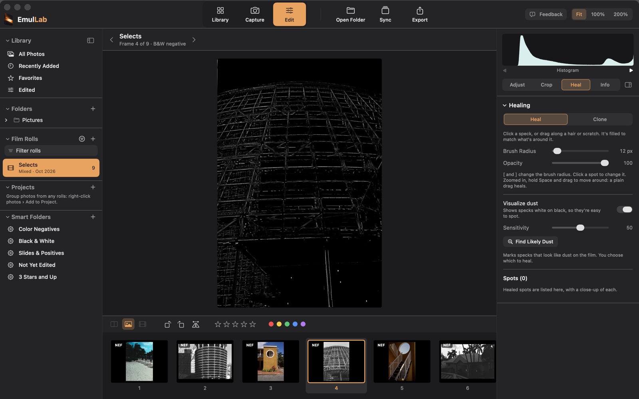Select single image view mode
This screenshot has height=399, width=639.
(128, 324)
